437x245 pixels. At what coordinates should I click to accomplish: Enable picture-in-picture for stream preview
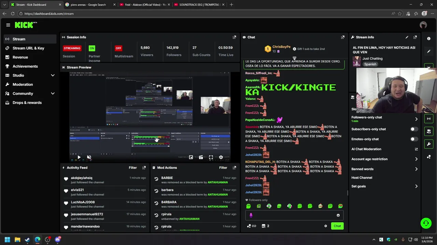coord(191,157)
